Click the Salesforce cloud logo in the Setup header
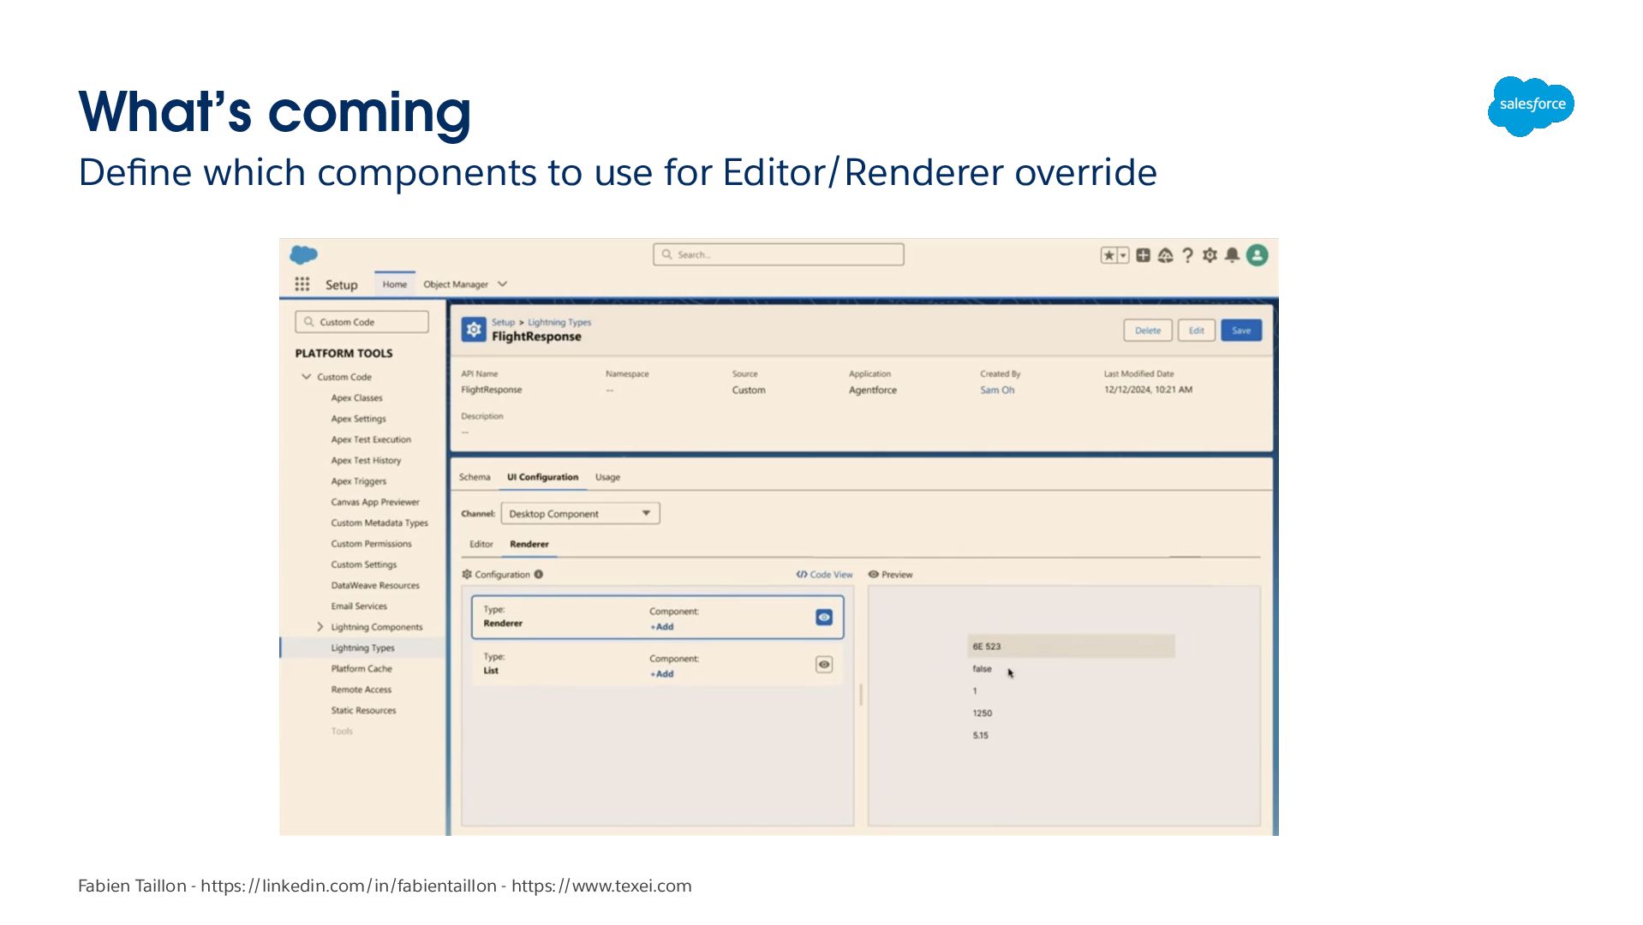This screenshot has height=925, width=1643. click(x=303, y=254)
